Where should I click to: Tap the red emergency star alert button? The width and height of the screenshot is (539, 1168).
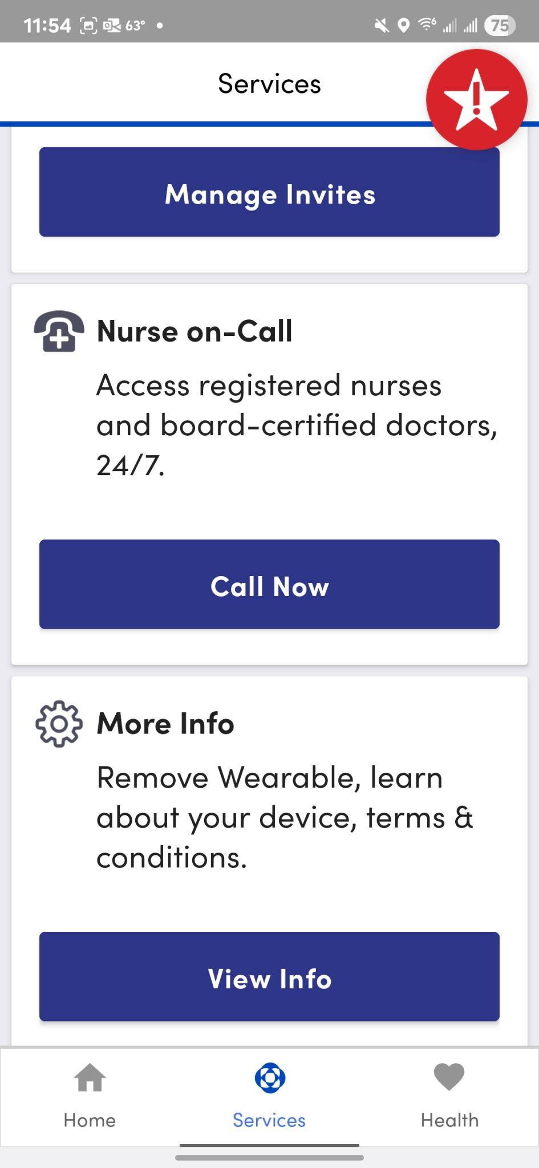pyautogui.click(x=476, y=99)
